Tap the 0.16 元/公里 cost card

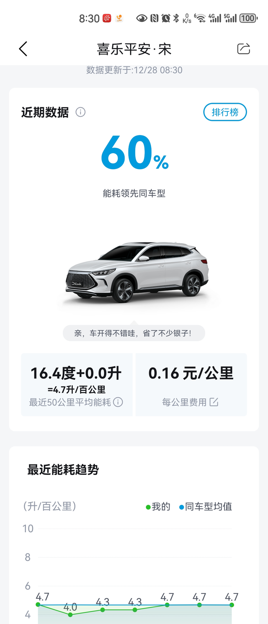[x=191, y=384]
